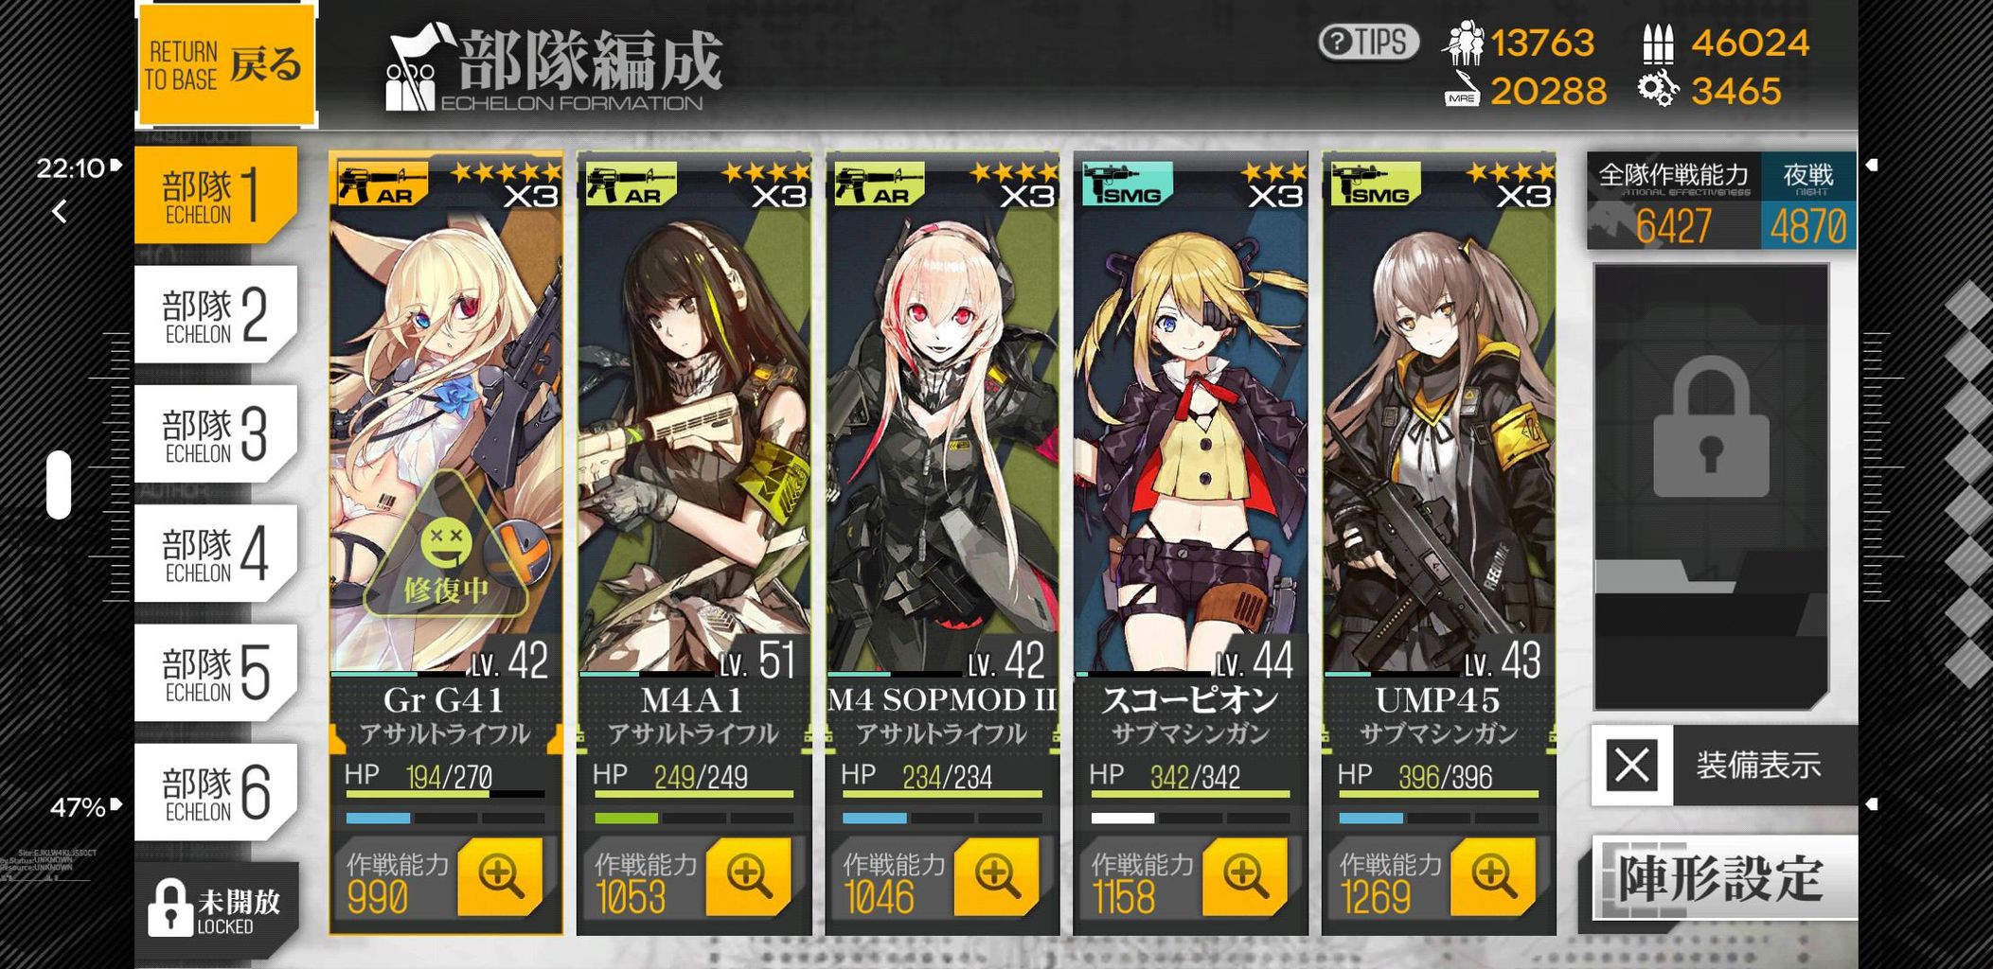Screen dimensions: 1993x969
Task: Inspect UMP45 combat power magnifier
Action: (x=1493, y=877)
